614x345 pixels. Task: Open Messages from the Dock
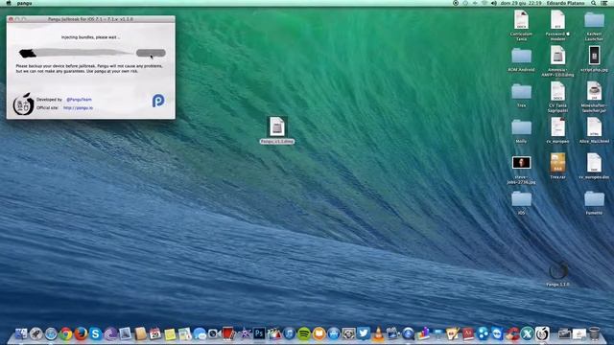coord(200,333)
